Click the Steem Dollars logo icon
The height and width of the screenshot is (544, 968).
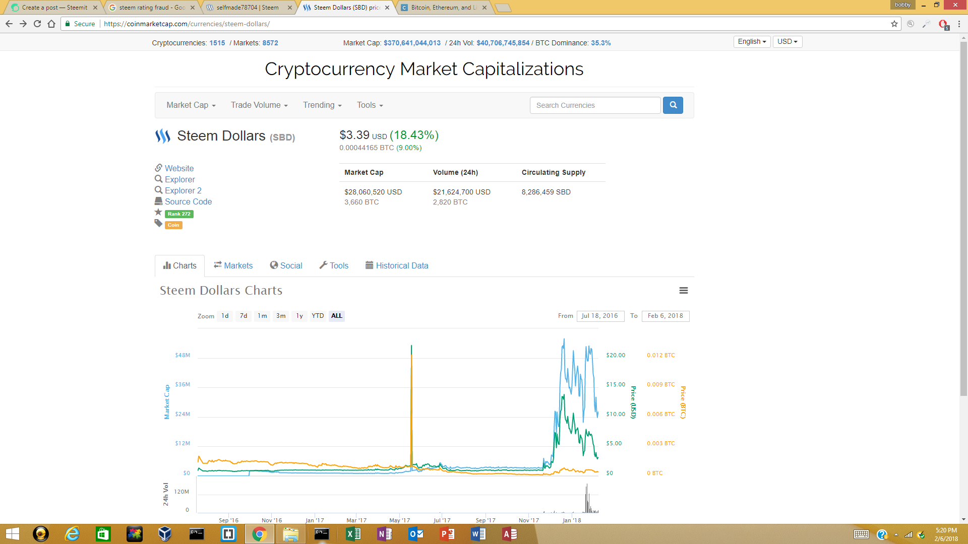click(x=162, y=136)
